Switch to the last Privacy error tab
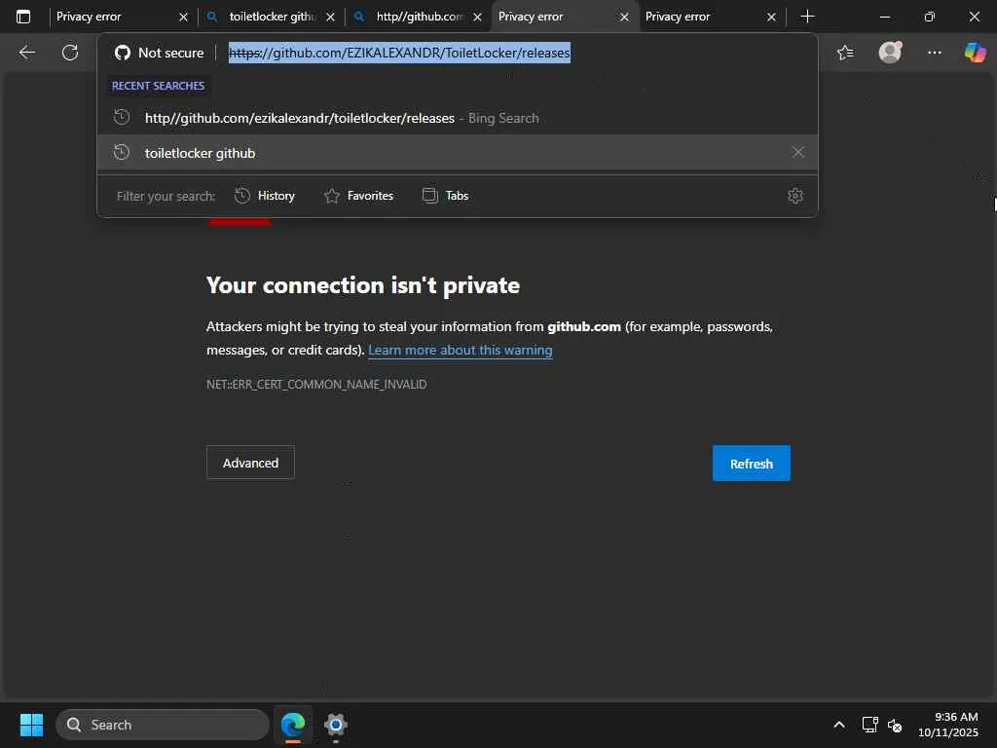This screenshot has width=997, height=748. coord(710,17)
